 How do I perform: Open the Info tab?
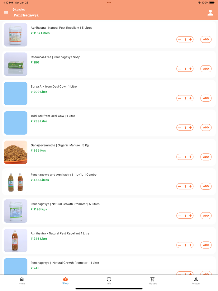click(x=109, y=281)
